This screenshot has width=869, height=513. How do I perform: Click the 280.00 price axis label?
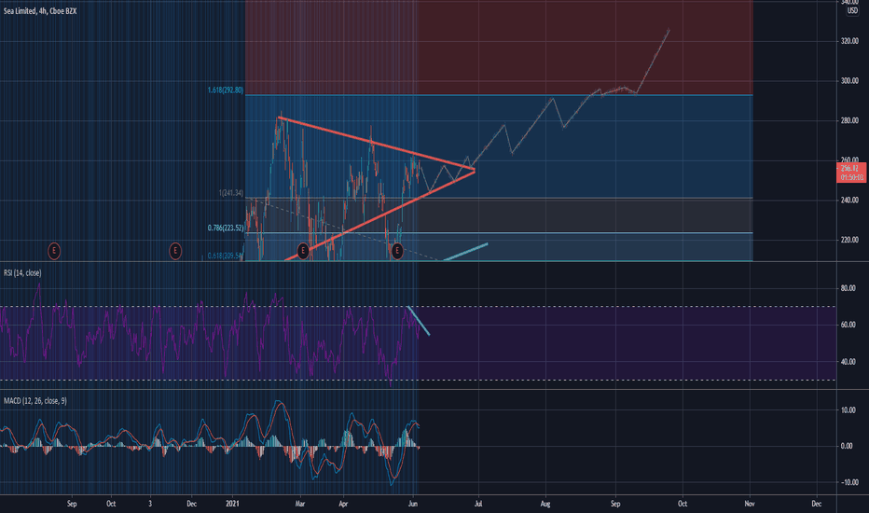[x=849, y=121]
